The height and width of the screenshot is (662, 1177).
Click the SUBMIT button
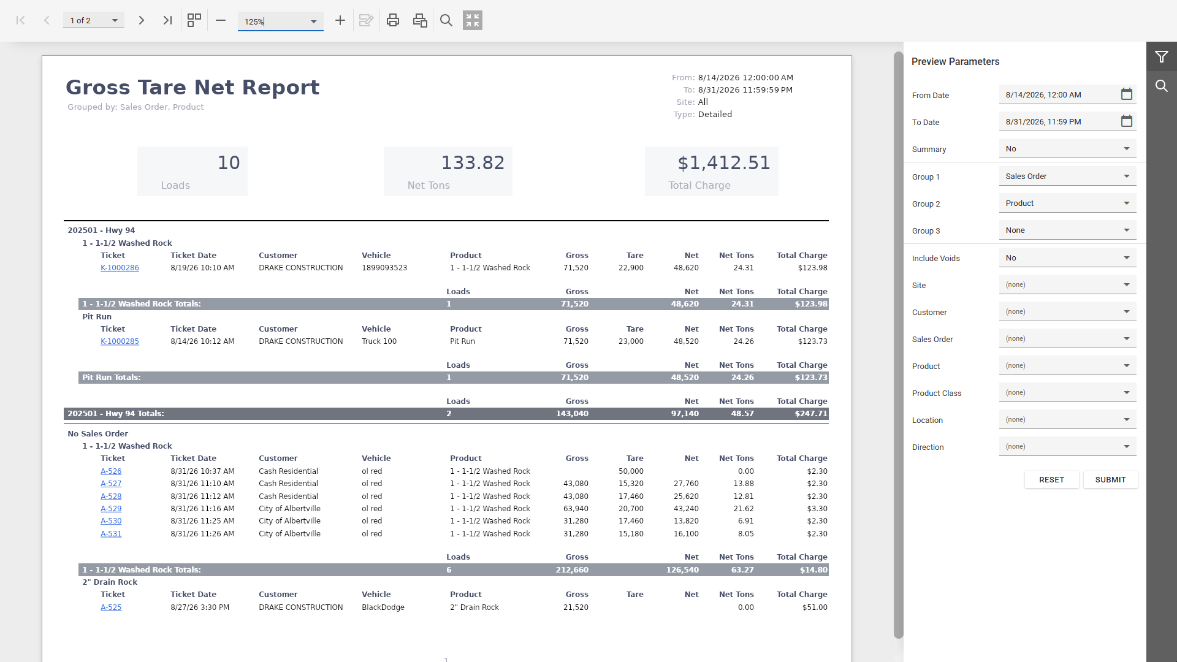pyautogui.click(x=1110, y=480)
